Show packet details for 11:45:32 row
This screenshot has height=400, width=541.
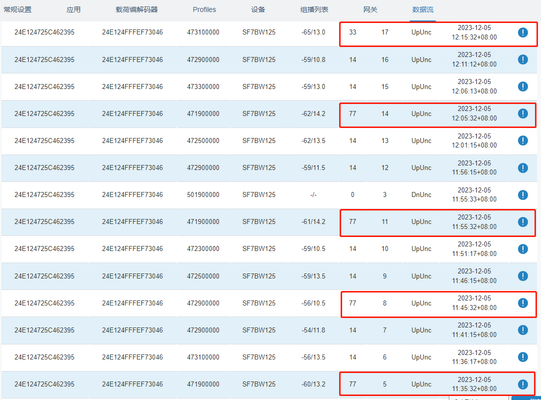pos(522,303)
